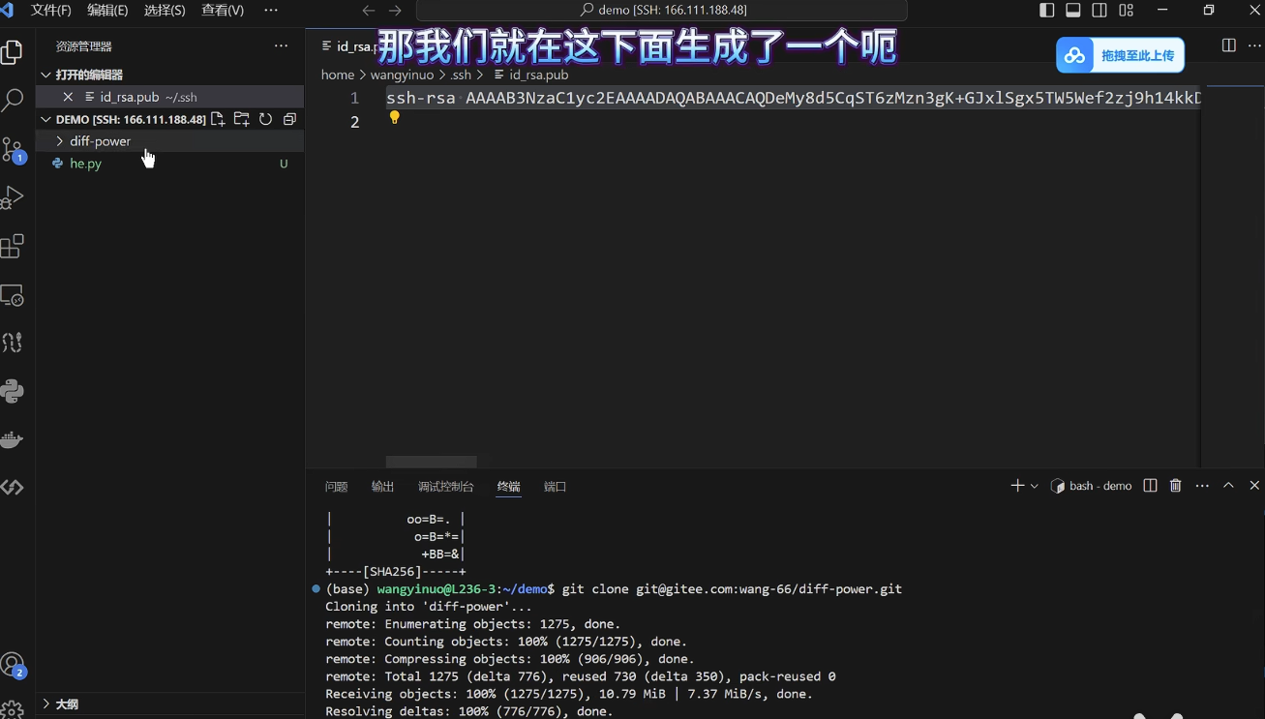Click the VS Code logo icon
This screenshot has height=719, width=1265.
pos(8,11)
